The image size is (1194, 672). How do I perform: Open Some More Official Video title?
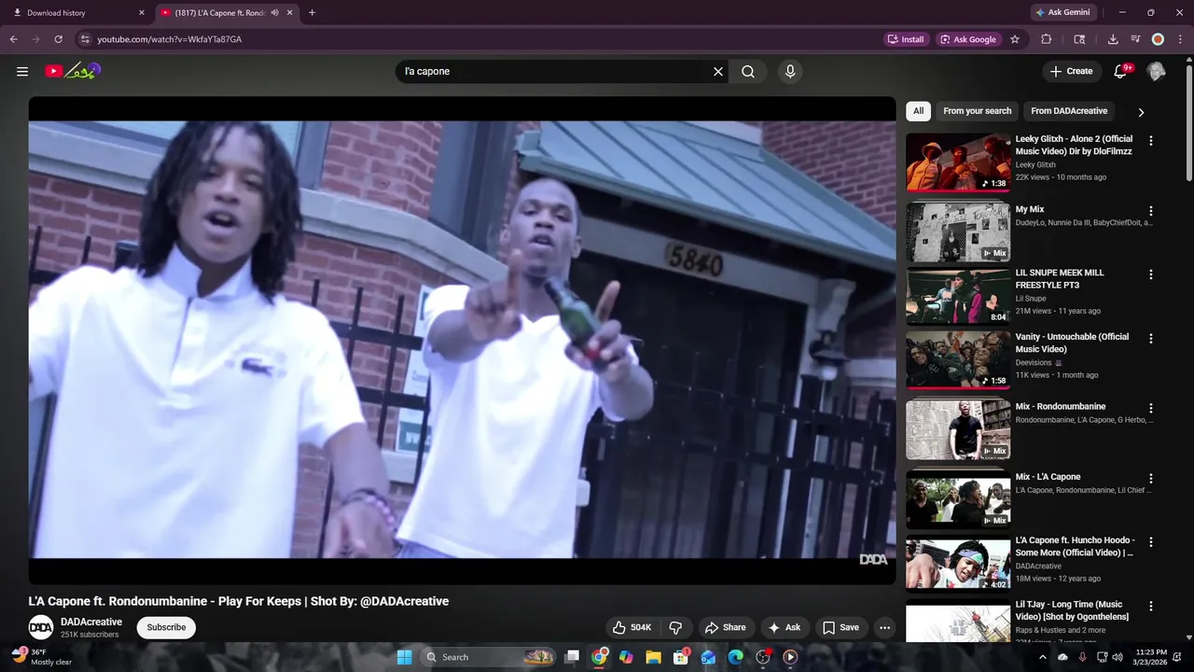1075,546
